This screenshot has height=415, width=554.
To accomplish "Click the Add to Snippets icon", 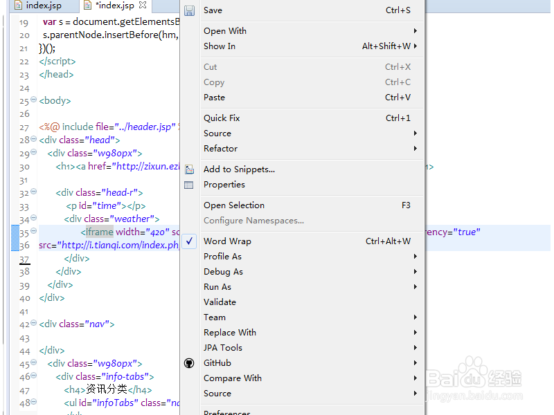I will coord(189,169).
